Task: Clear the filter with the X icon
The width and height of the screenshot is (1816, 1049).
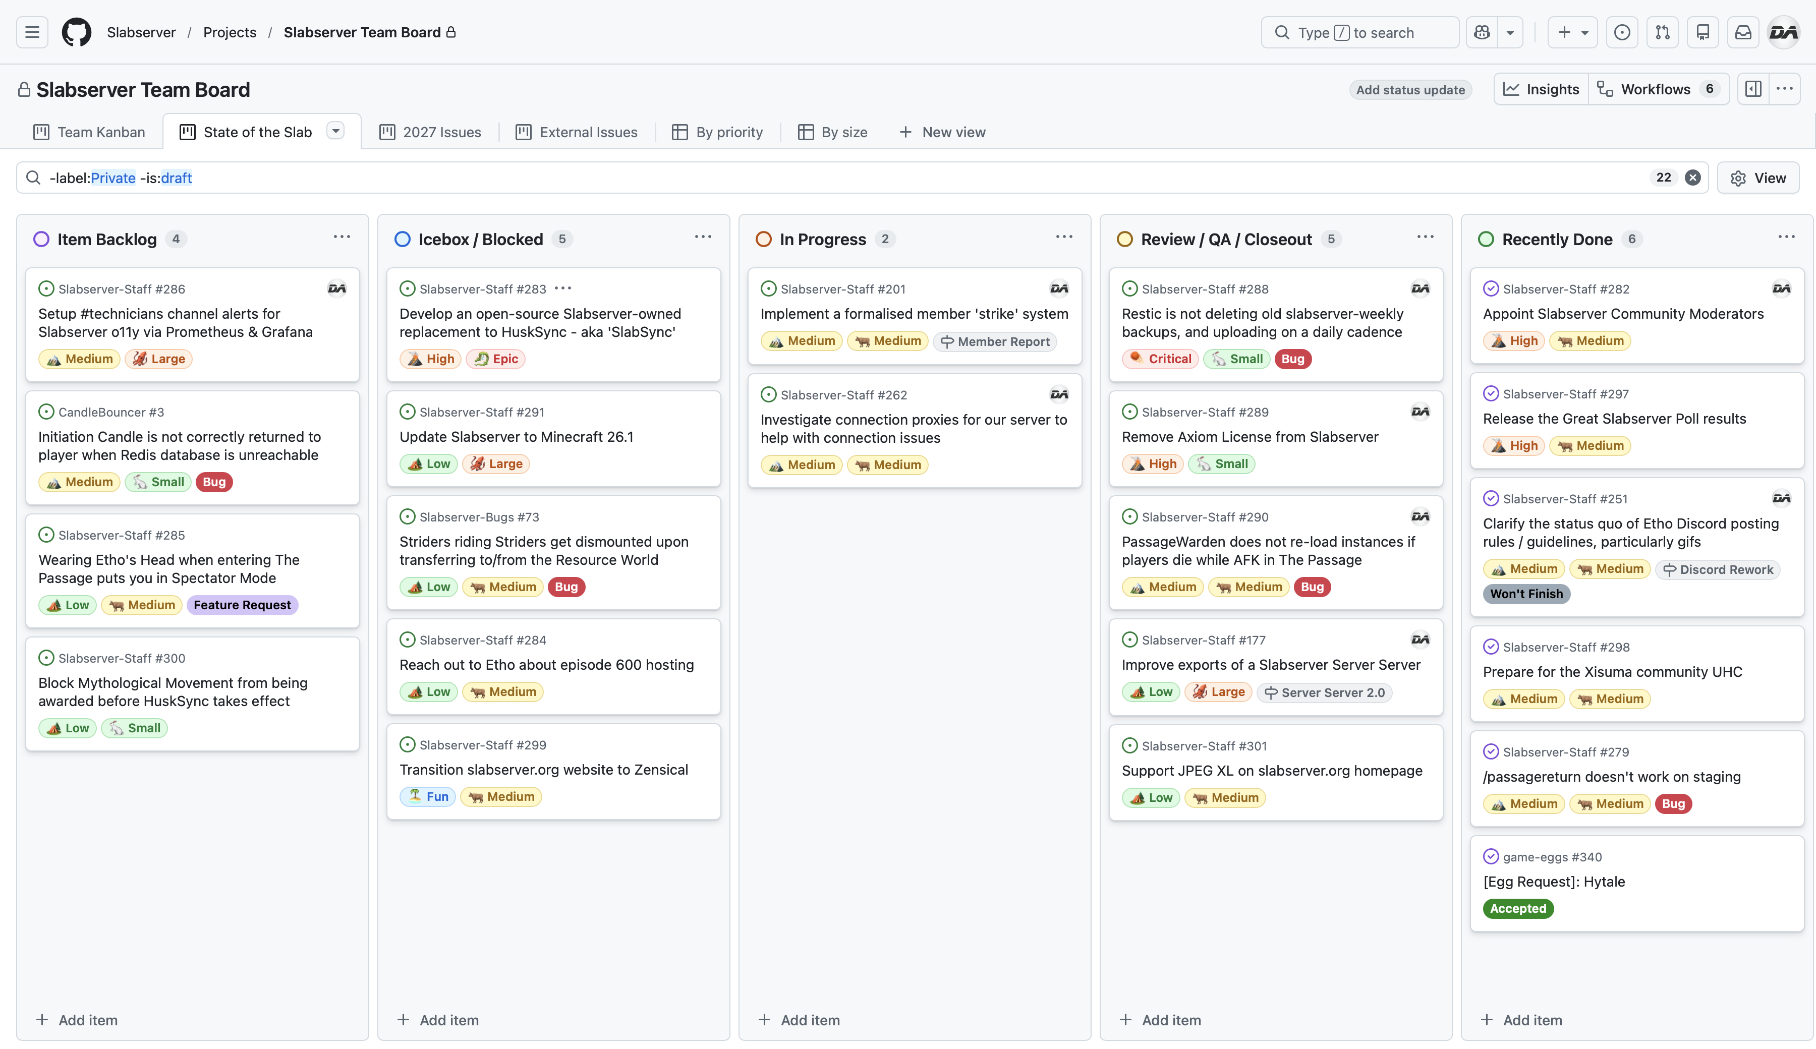Action: click(1693, 178)
